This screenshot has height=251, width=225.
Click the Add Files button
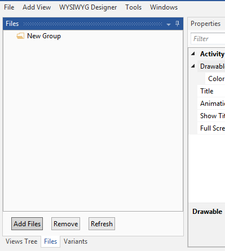pos(27,224)
